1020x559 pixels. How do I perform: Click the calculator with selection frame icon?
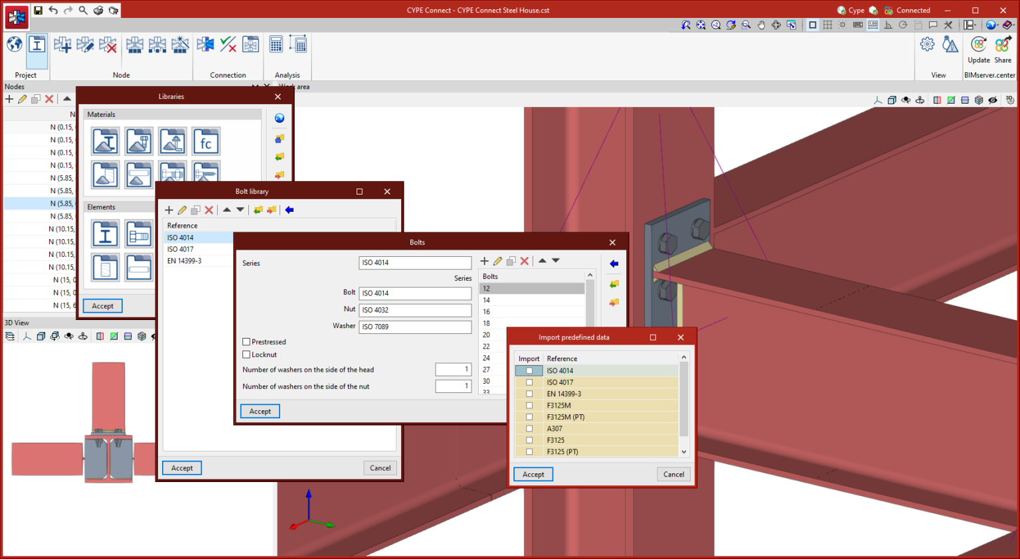point(298,44)
